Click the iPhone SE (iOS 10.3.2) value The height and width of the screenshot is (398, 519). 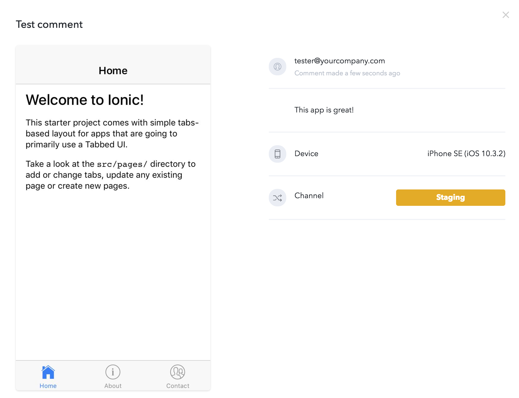(466, 154)
